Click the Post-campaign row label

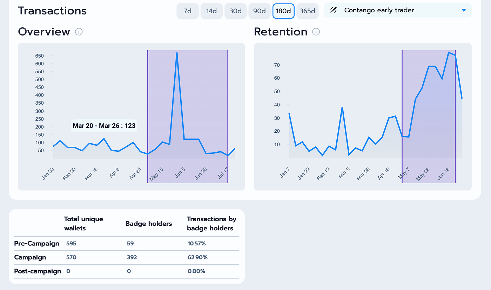coord(38,271)
